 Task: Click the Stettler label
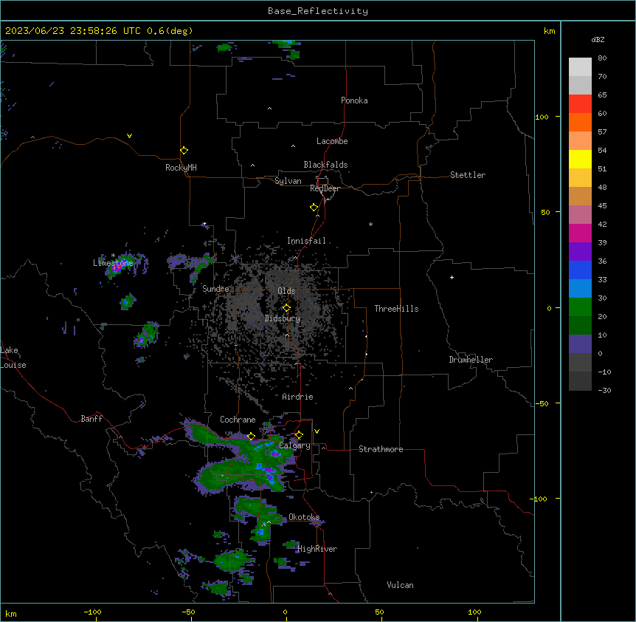pyautogui.click(x=468, y=175)
